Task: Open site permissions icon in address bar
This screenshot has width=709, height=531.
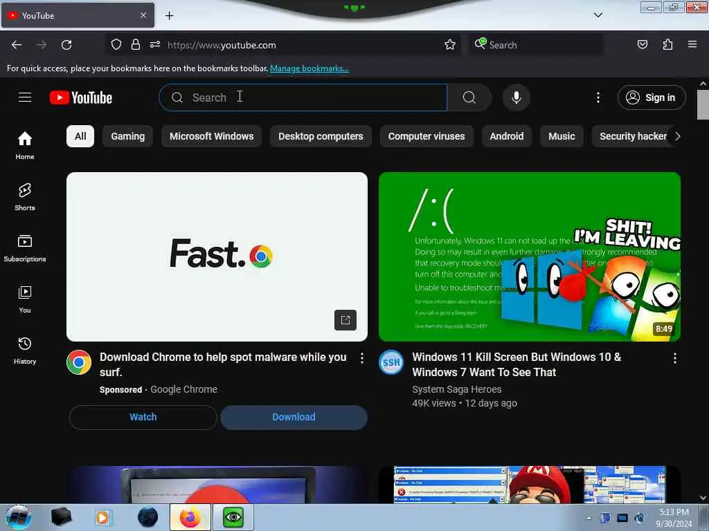Action: point(155,45)
